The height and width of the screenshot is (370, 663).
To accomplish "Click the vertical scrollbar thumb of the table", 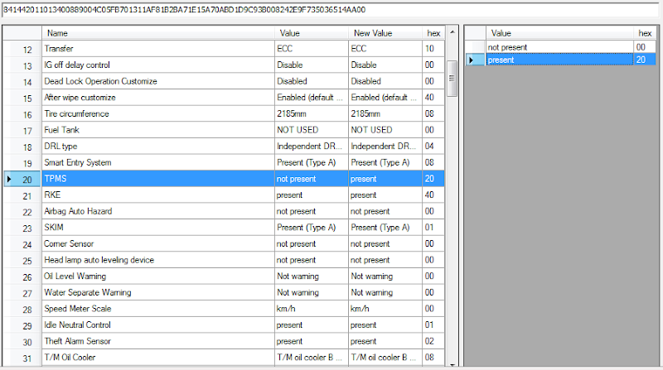I will coord(452,79).
